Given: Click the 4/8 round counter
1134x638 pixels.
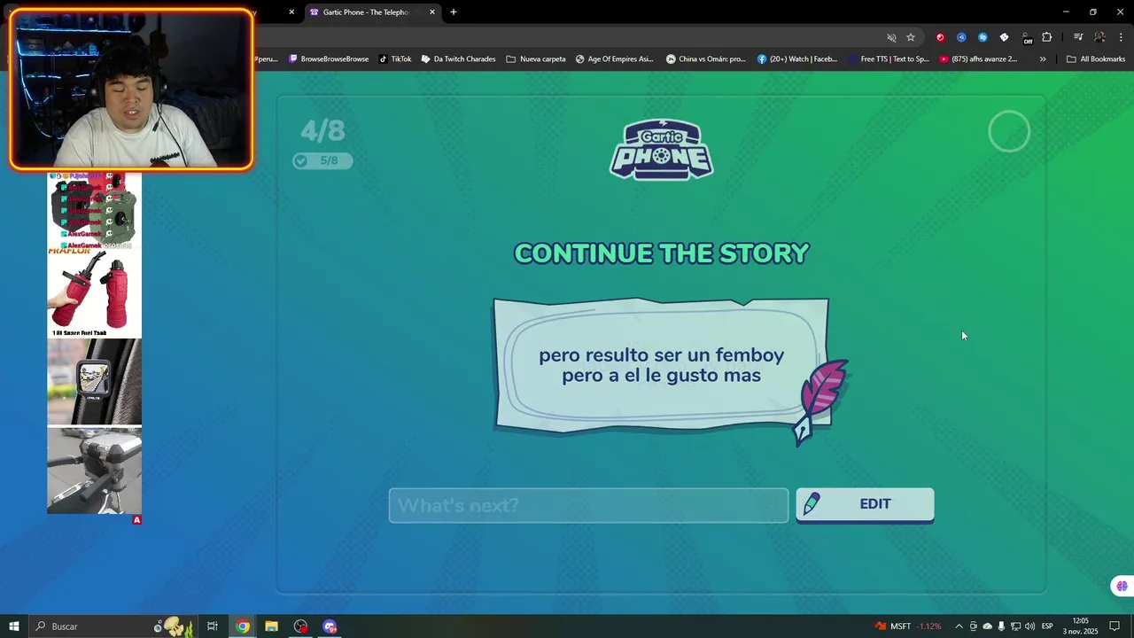Looking at the screenshot, I should point(322,131).
